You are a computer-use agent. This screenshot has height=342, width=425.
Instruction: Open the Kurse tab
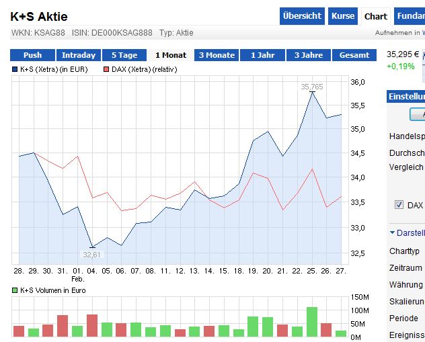point(343,16)
